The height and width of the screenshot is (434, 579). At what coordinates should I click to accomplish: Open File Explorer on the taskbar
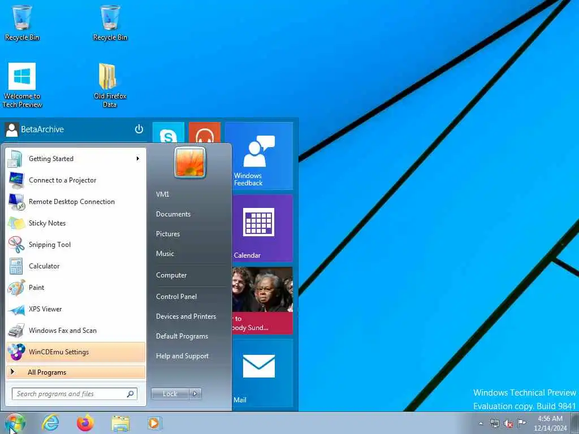[x=120, y=424]
